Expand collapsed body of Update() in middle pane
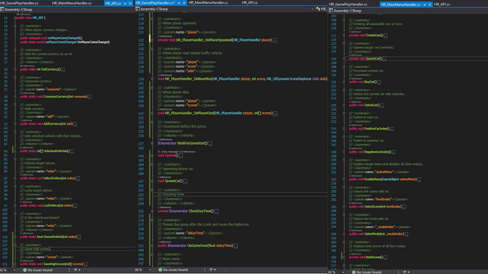 [x=181, y=155]
